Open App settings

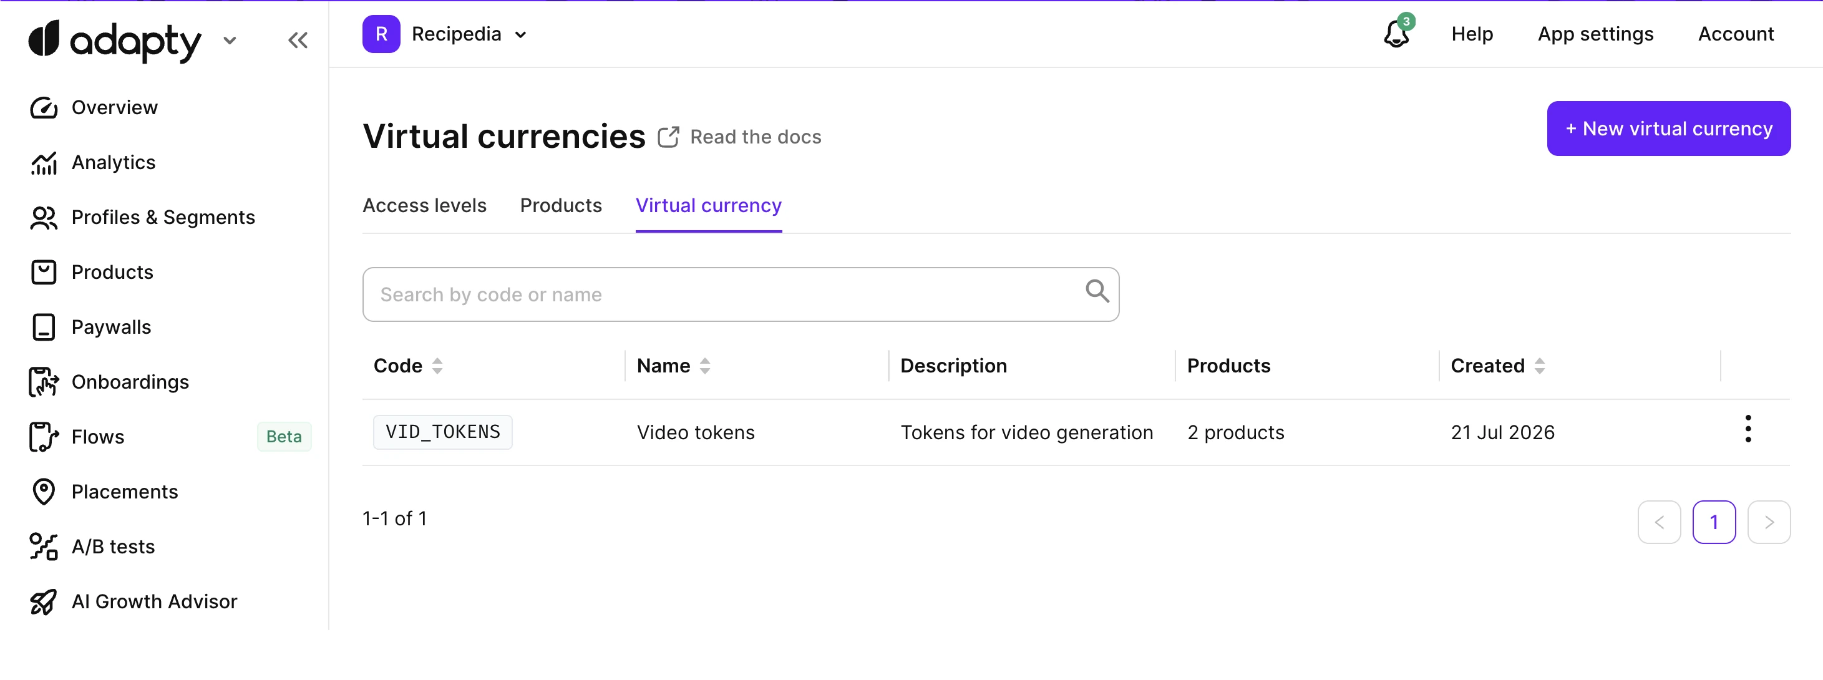coord(1595,34)
